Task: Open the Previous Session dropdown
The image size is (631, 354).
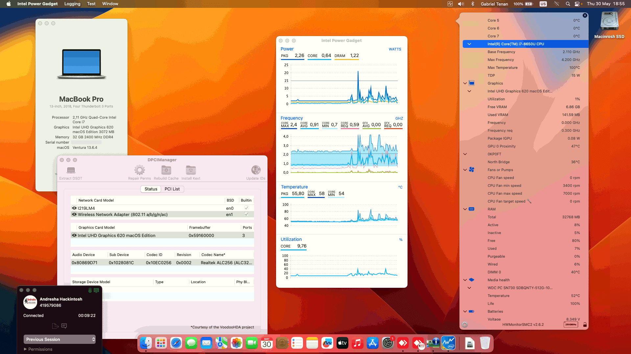Action: coord(59,339)
